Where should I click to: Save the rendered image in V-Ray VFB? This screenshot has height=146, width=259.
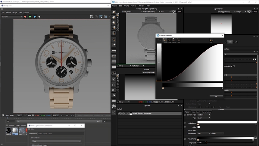(92, 17)
